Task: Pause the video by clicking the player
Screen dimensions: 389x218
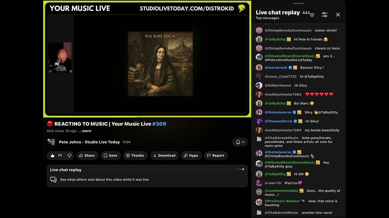Action: pos(147,59)
